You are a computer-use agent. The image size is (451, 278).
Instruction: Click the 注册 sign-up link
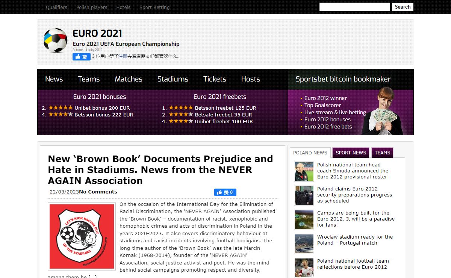123,56
